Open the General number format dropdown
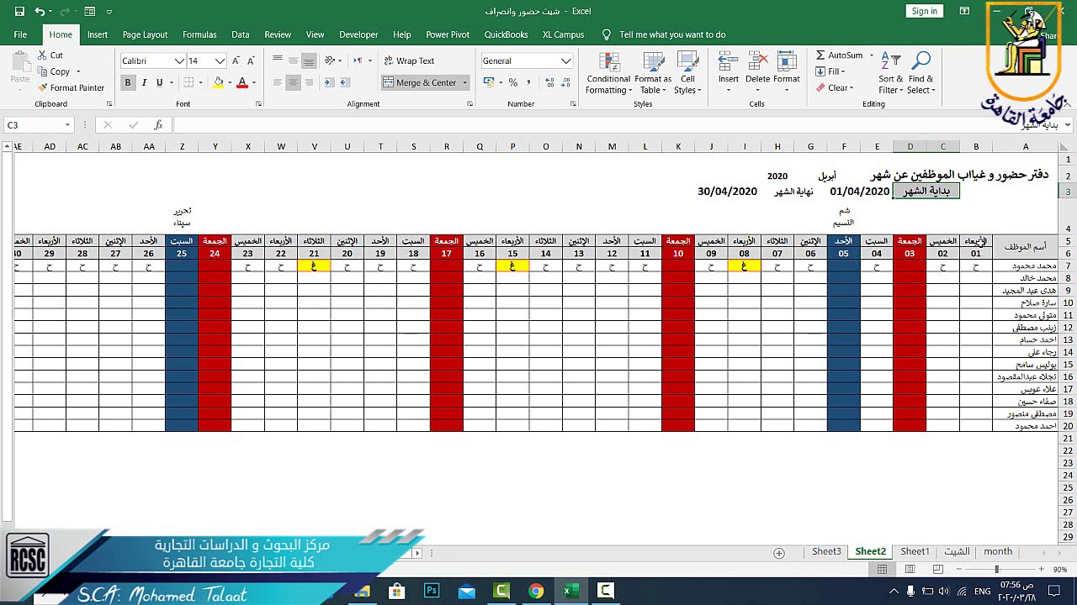The height and width of the screenshot is (605, 1077). [566, 60]
